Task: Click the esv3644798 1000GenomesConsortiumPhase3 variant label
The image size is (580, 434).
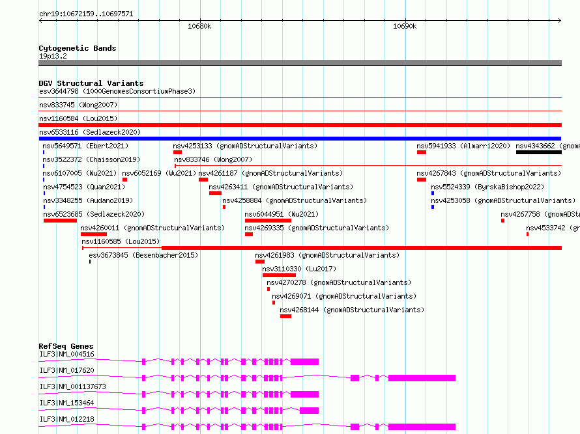Action: (x=117, y=91)
